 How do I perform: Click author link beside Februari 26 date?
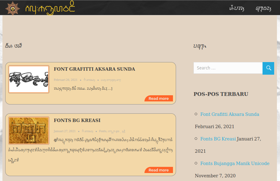click(89, 80)
